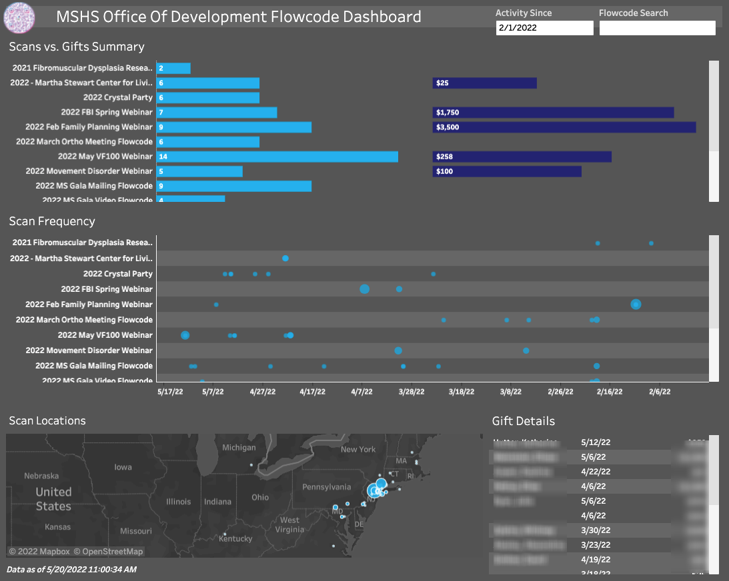This screenshot has width=729, height=581.
Task: Click the larger dot in the Movement Disorder frequency row
Action: (398, 350)
